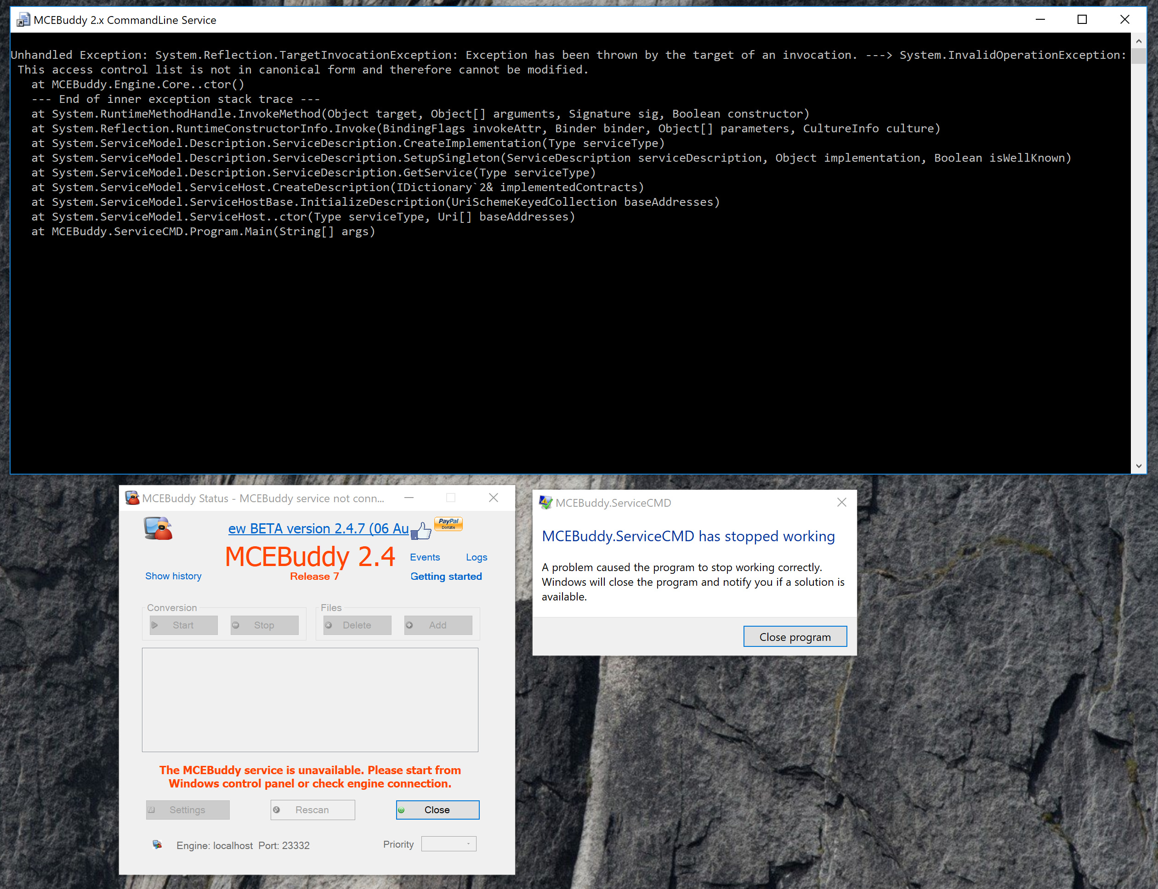Click the MCEBuddy logo icon
Viewport: 1158px width, 889px height.
point(158,528)
